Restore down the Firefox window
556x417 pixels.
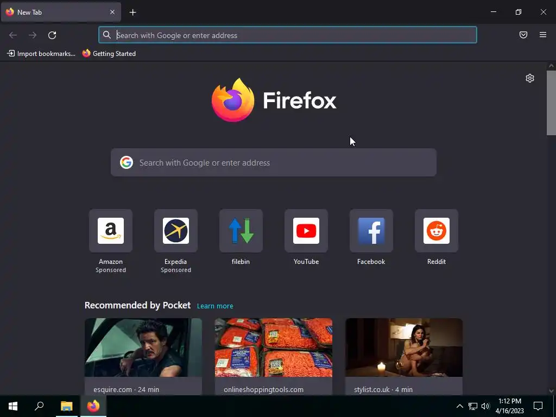[519, 12]
